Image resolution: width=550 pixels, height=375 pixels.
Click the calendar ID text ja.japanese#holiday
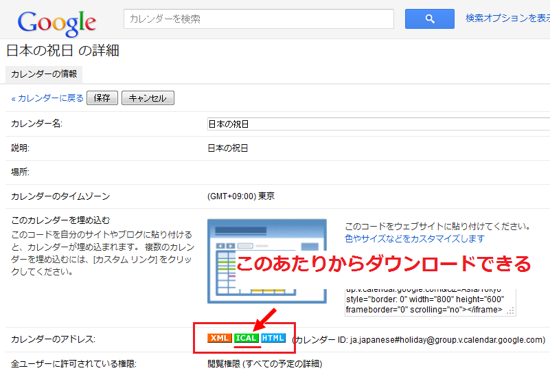click(x=447, y=340)
